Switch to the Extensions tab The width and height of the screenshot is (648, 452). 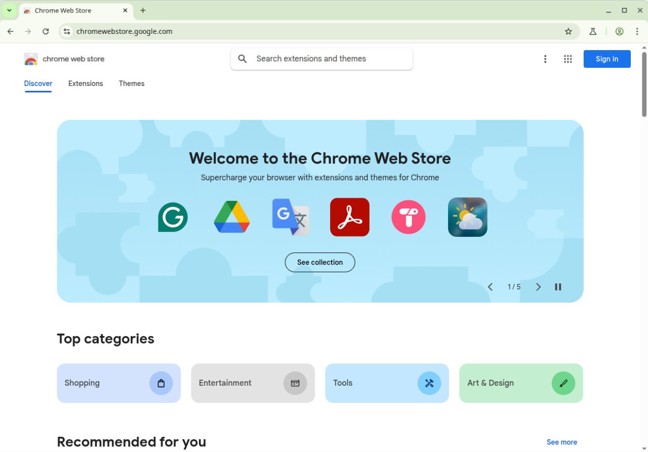click(x=86, y=84)
